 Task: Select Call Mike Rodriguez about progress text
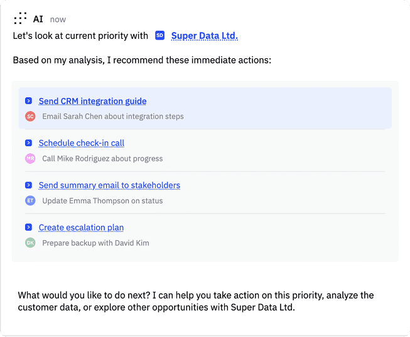click(x=102, y=159)
